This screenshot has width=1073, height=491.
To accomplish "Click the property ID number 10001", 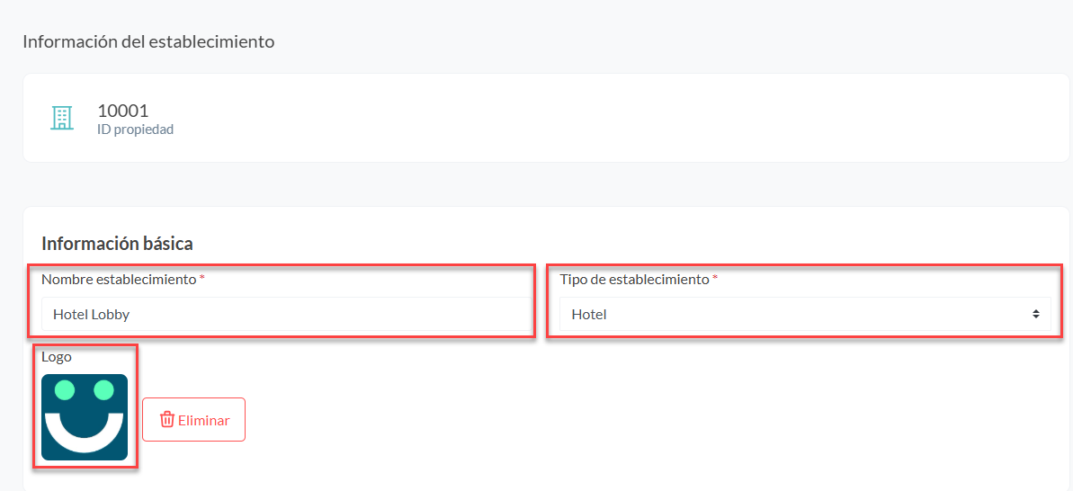I will point(122,111).
